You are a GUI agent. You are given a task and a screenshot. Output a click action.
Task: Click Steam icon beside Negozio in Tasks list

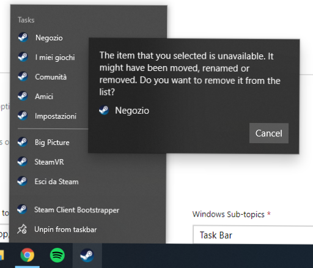point(23,37)
